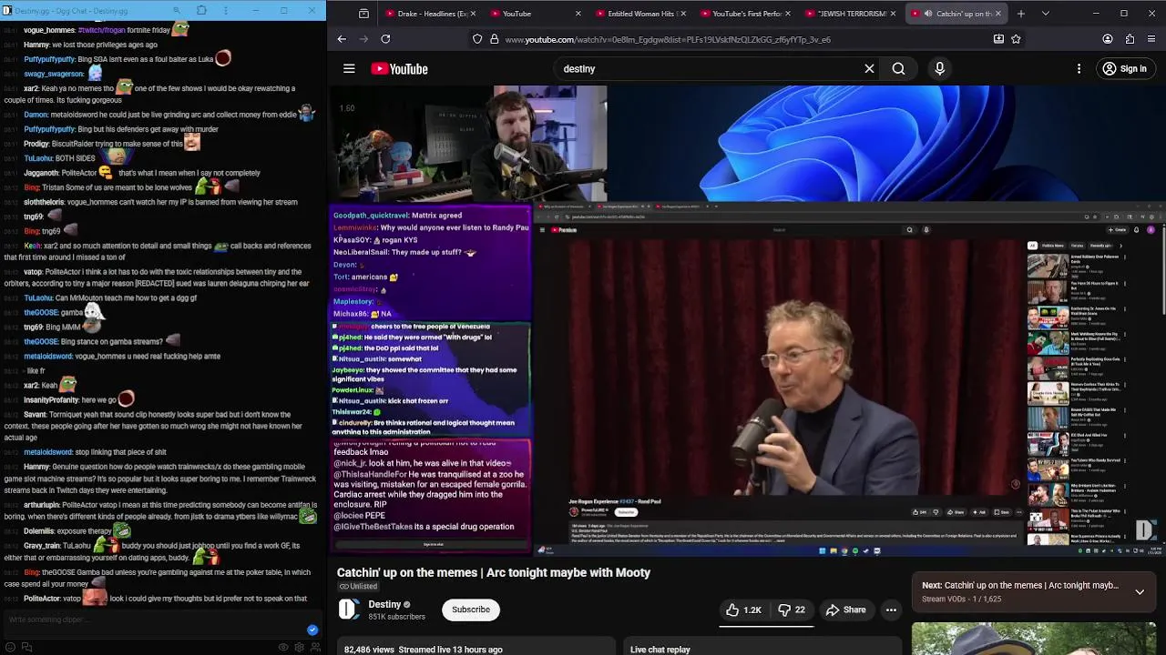Open the Destiny channel avatar
Screen dimensions: 1166x655
(x=349, y=610)
